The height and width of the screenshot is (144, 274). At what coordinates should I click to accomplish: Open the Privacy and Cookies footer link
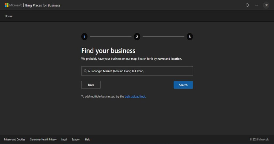14,139
